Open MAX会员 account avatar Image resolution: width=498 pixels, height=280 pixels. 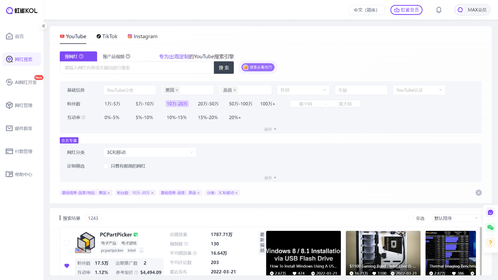coord(472,10)
